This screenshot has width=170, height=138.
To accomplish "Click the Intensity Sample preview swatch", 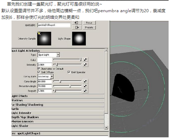I will tap(44, 38).
